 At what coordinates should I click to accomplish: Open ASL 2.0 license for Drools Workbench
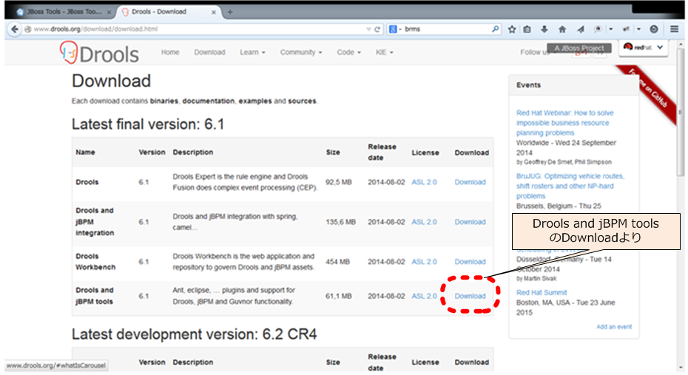[424, 262]
